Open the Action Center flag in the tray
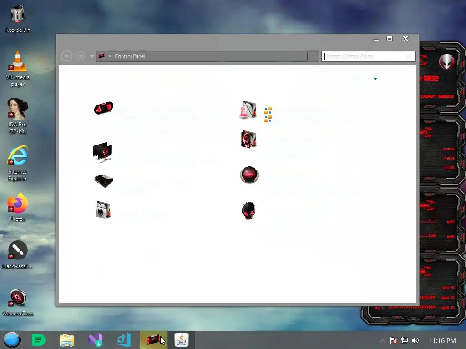Viewport: 466px width, 349px height. [394, 340]
